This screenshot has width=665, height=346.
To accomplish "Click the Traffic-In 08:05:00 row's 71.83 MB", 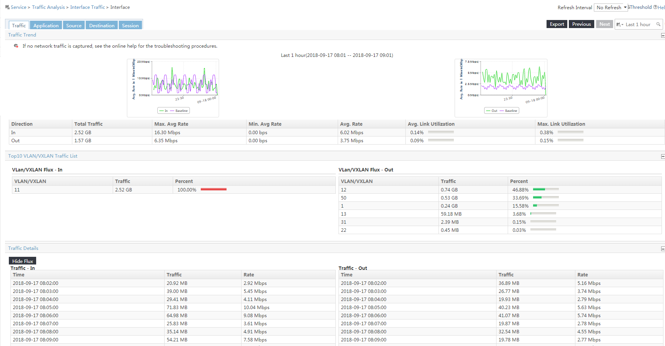I will pos(177,307).
